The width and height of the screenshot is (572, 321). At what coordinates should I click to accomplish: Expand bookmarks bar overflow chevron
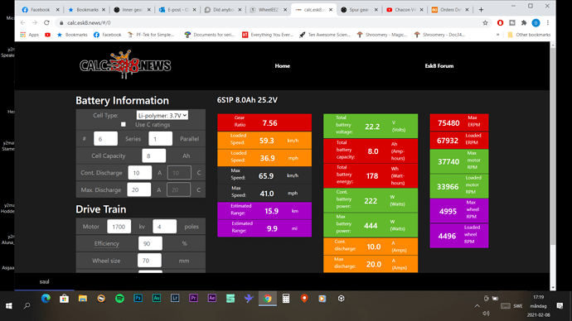pyautogui.click(x=497, y=35)
